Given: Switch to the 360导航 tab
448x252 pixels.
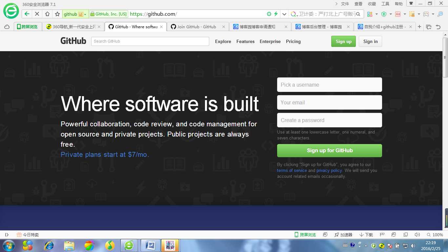Looking at the screenshot, I should pyautogui.click(x=73, y=27).
